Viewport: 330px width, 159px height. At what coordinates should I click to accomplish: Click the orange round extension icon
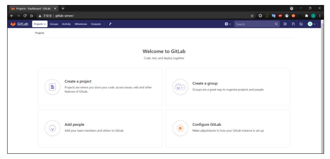[293, 16]
